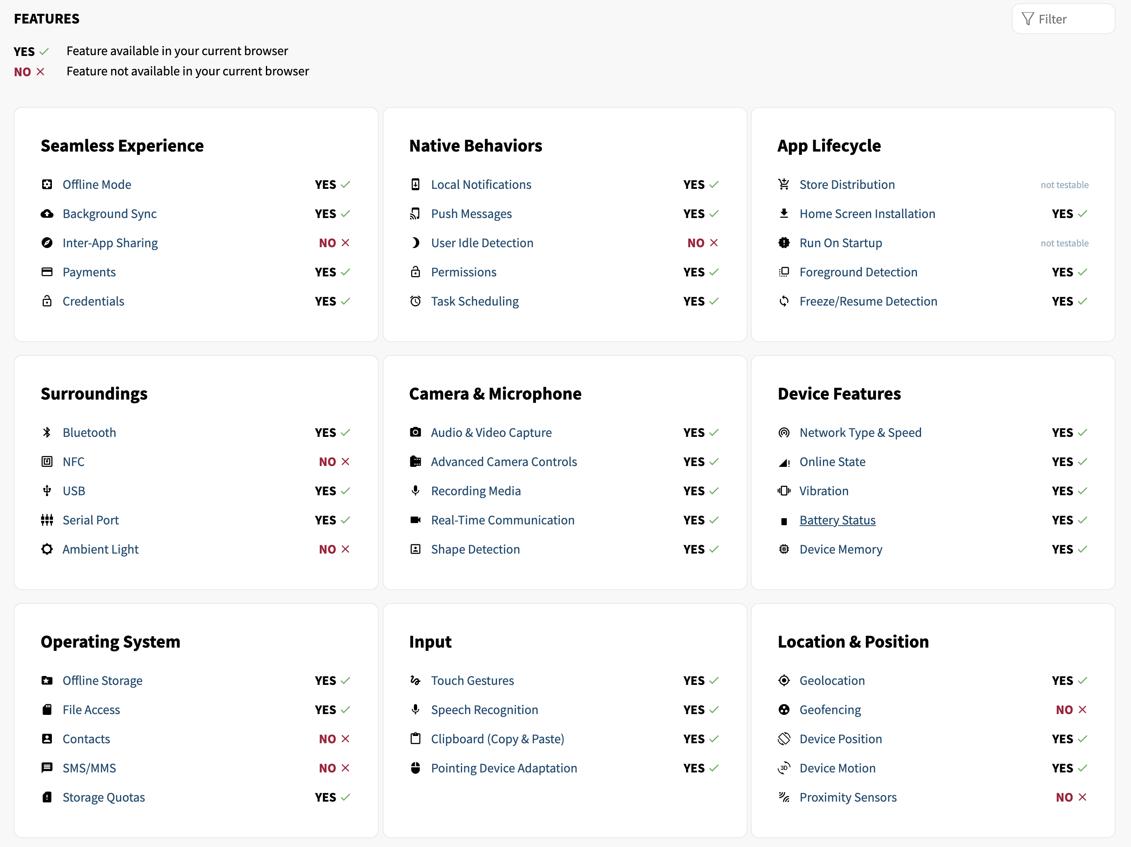The width and height of the screenshot is (1131, 847).
Task: Go to the Home Screen Installation page
Action: tap(867, 214)
